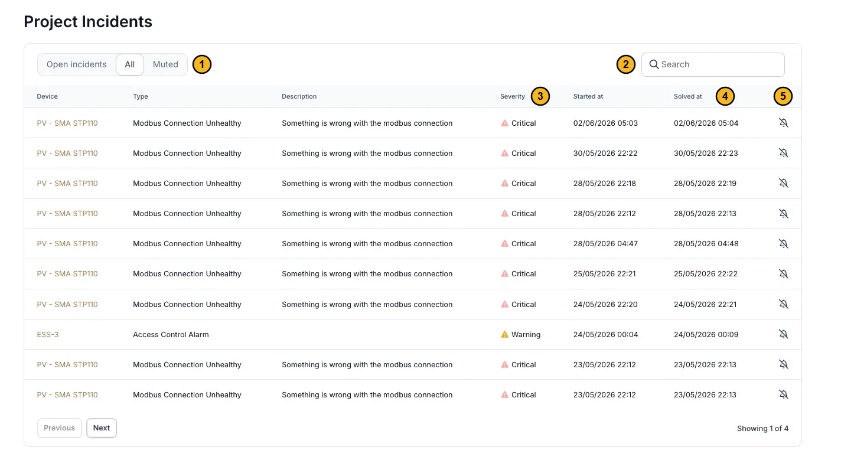This screenshot has height=470, width=841.
Task: Click solved time 30/05/2026 22:23
Action: (x=706, y=153)
